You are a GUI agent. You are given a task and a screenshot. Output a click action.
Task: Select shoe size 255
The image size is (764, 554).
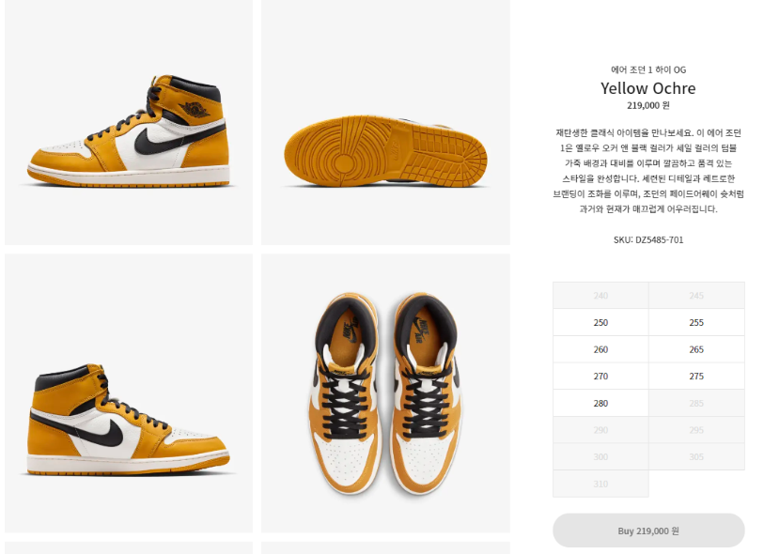[696, 322]
